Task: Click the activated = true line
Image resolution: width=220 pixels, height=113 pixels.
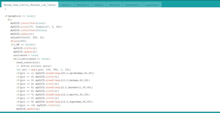Action: [26, 55]
